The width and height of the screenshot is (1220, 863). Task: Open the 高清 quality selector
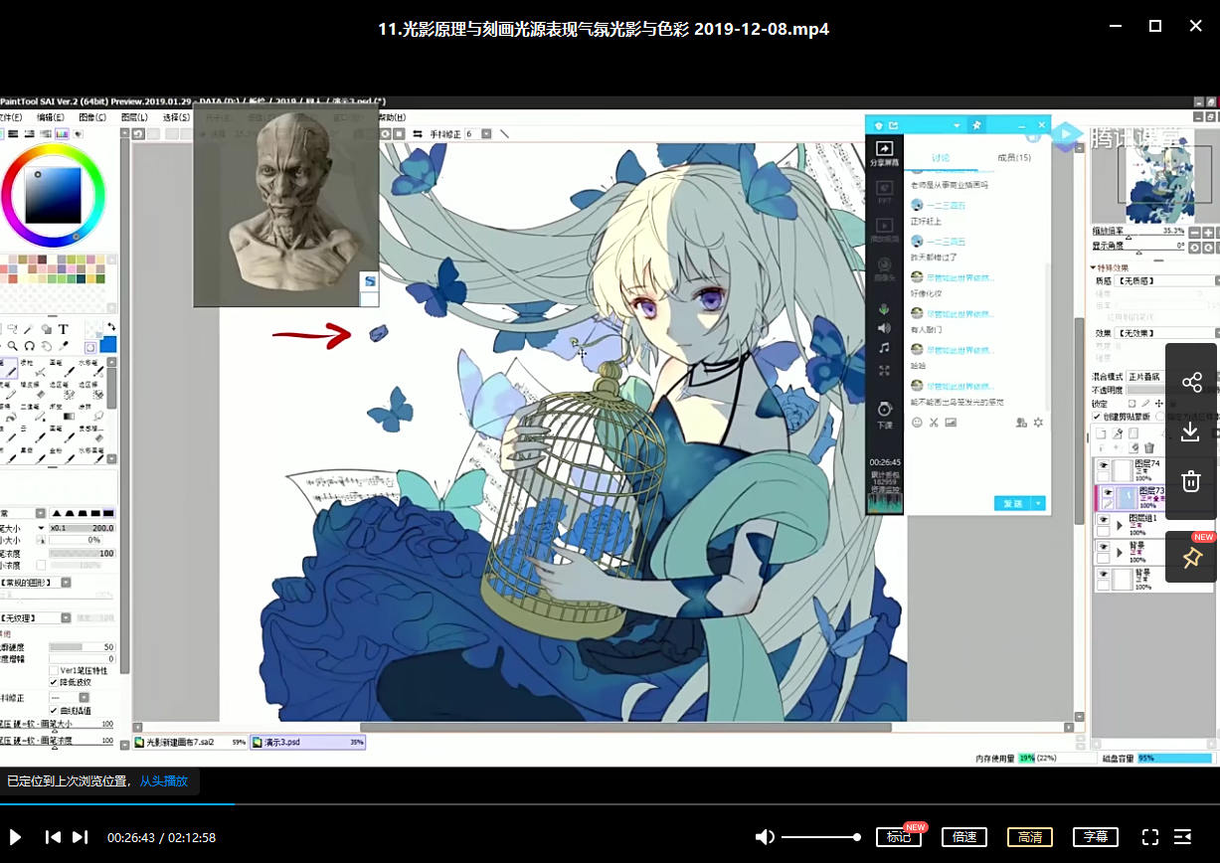click(x=1030, y=837)
